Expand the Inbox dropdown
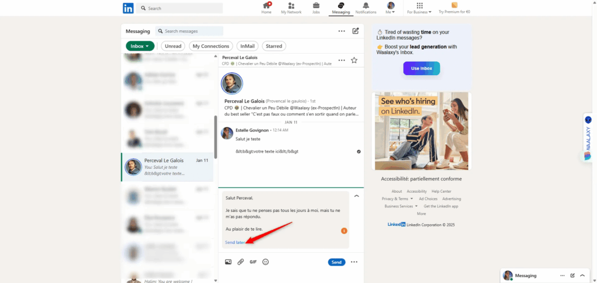597x283 pixels. point(140,46)
